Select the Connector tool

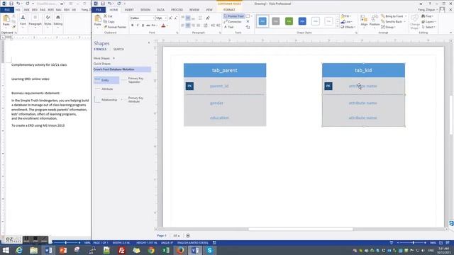click(x=233, y=22)
